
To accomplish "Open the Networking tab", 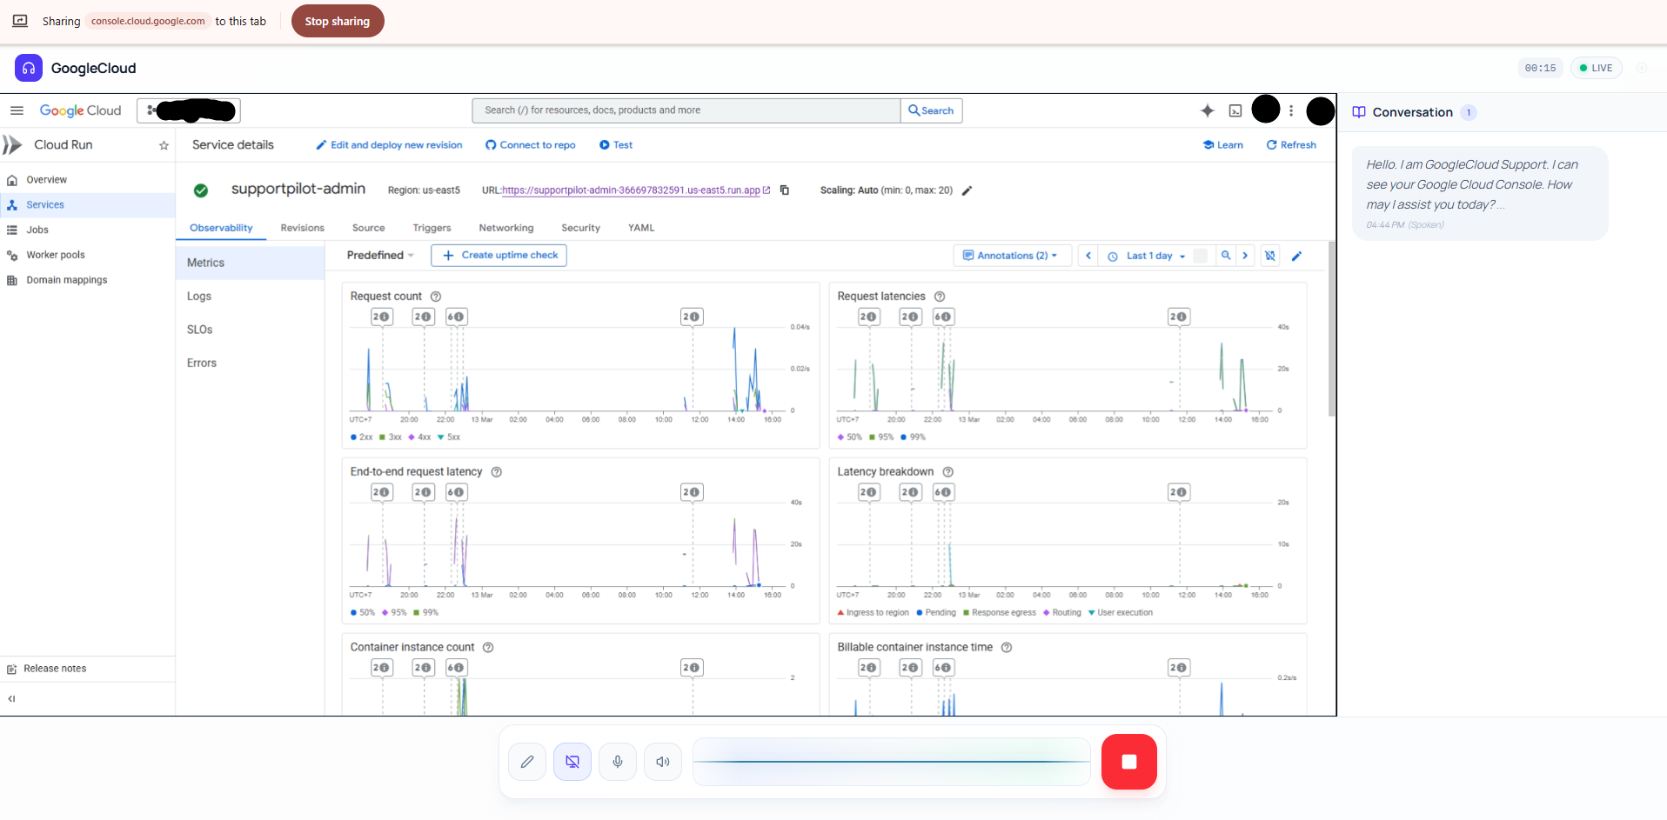I will point(506,228).
